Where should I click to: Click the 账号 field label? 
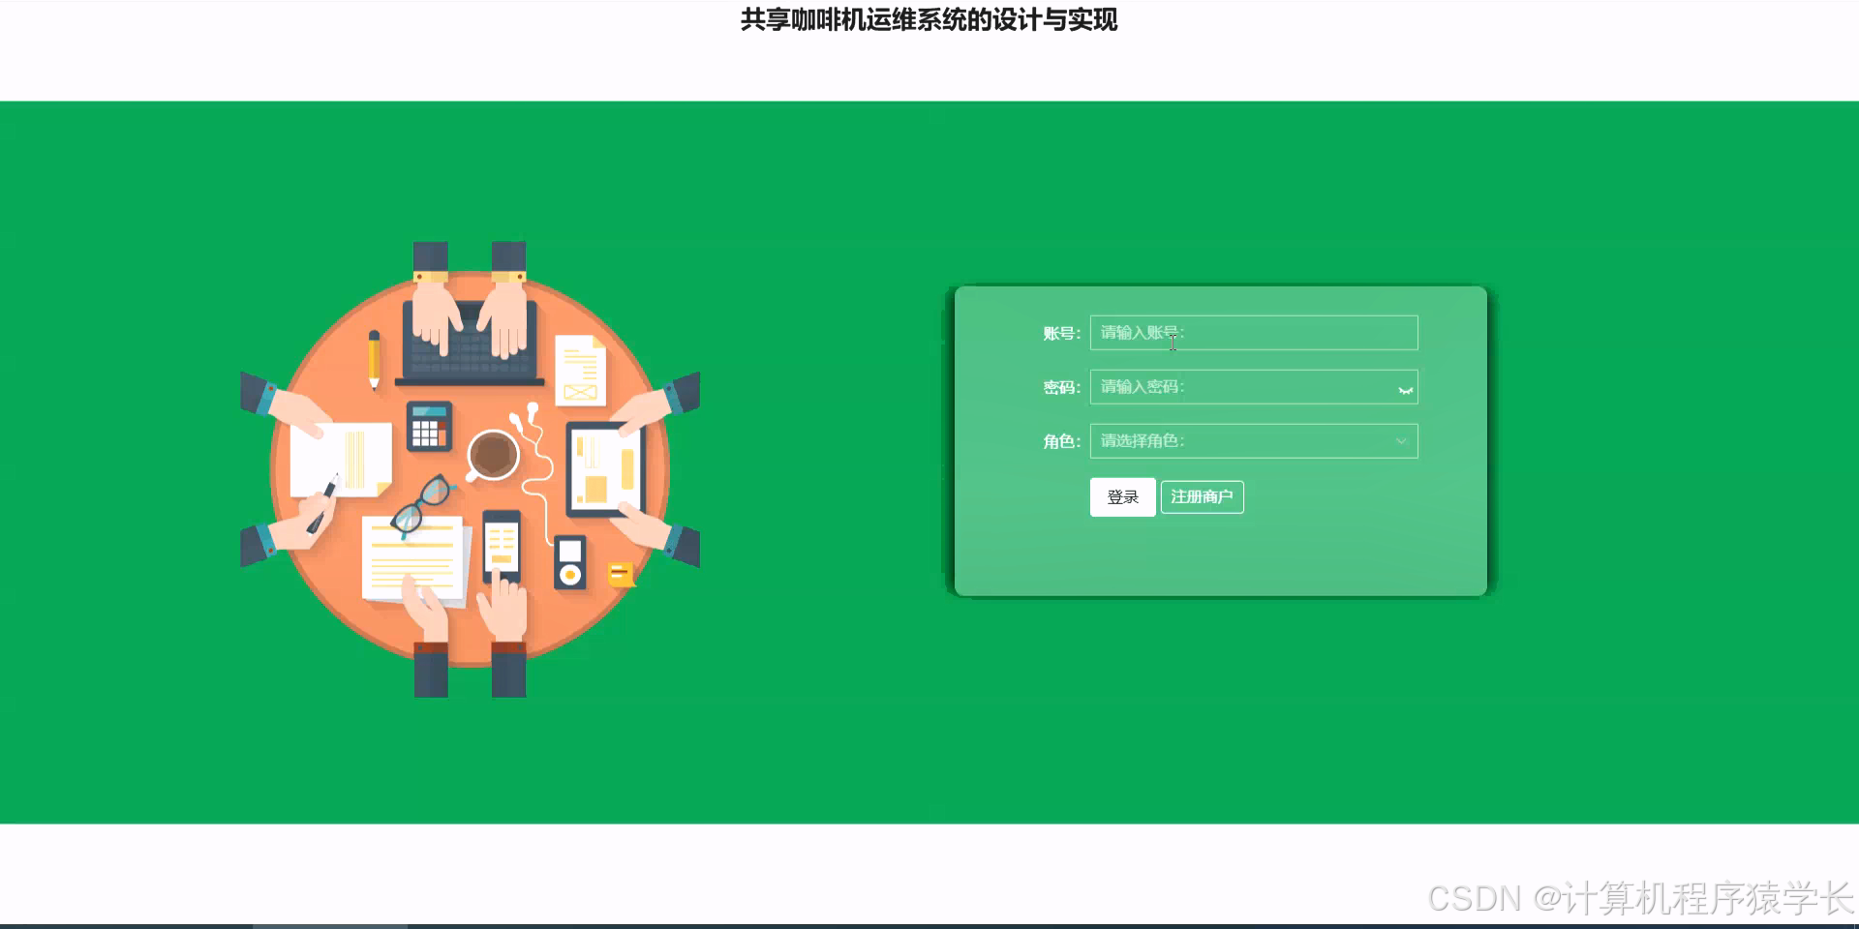[1061, 334]
